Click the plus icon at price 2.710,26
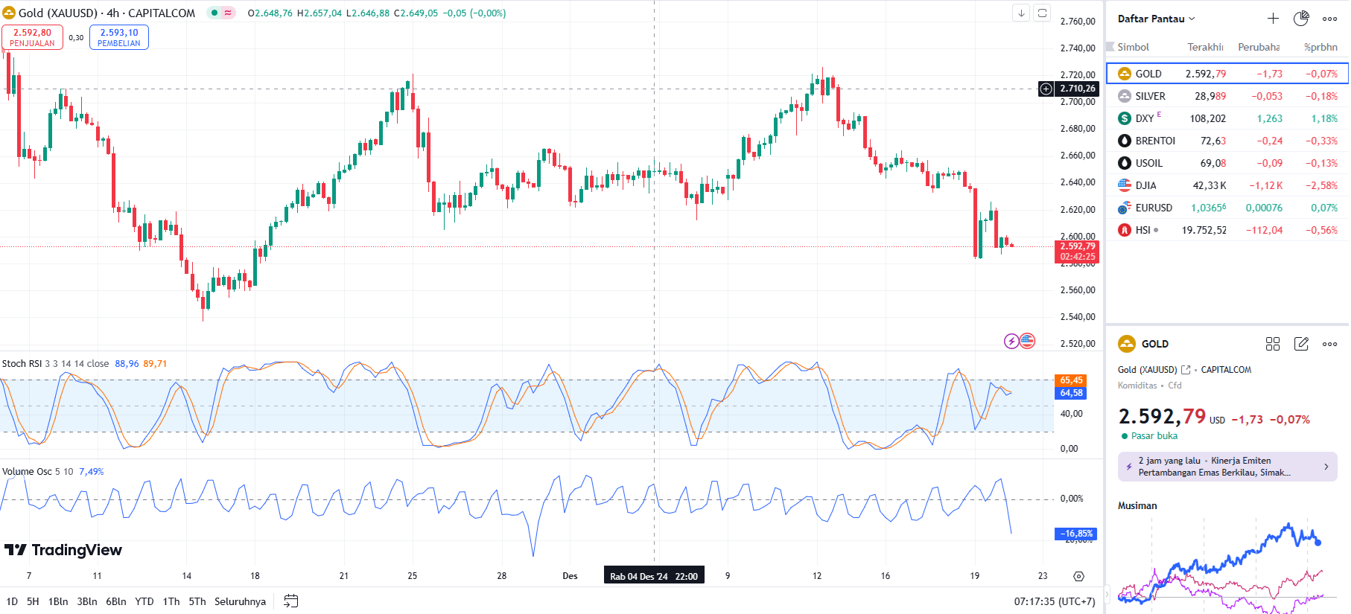 (1046, 89)
